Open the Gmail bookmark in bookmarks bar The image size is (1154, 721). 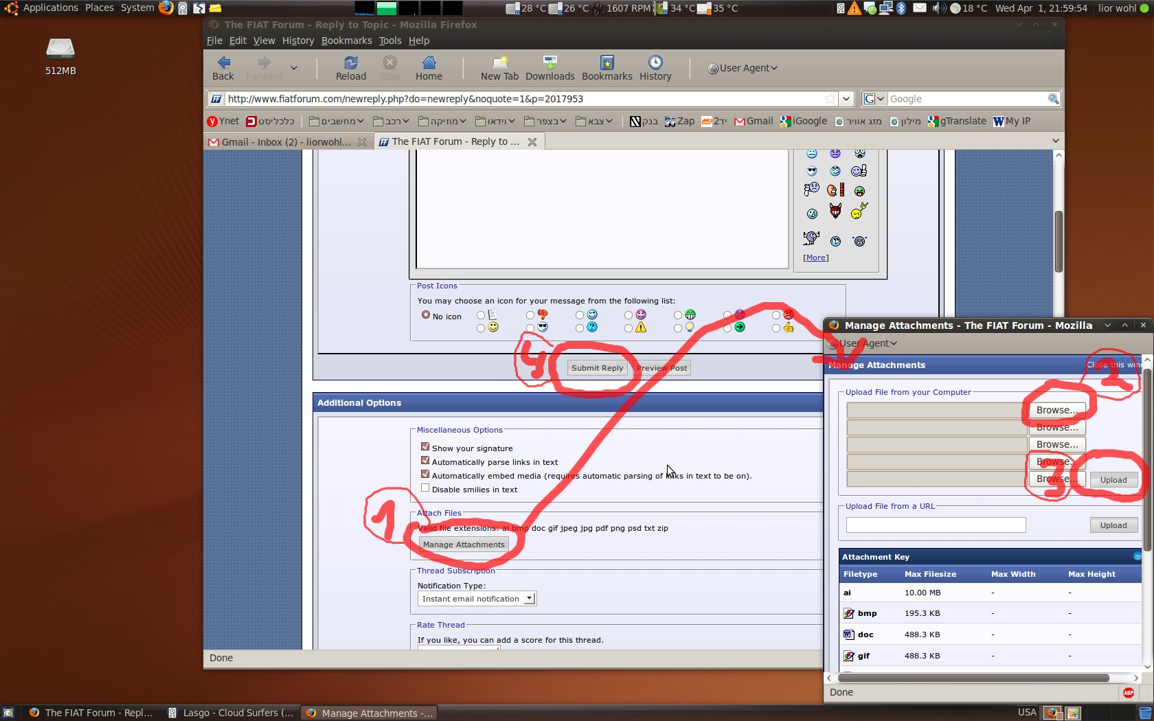click(x=754, y=121)
